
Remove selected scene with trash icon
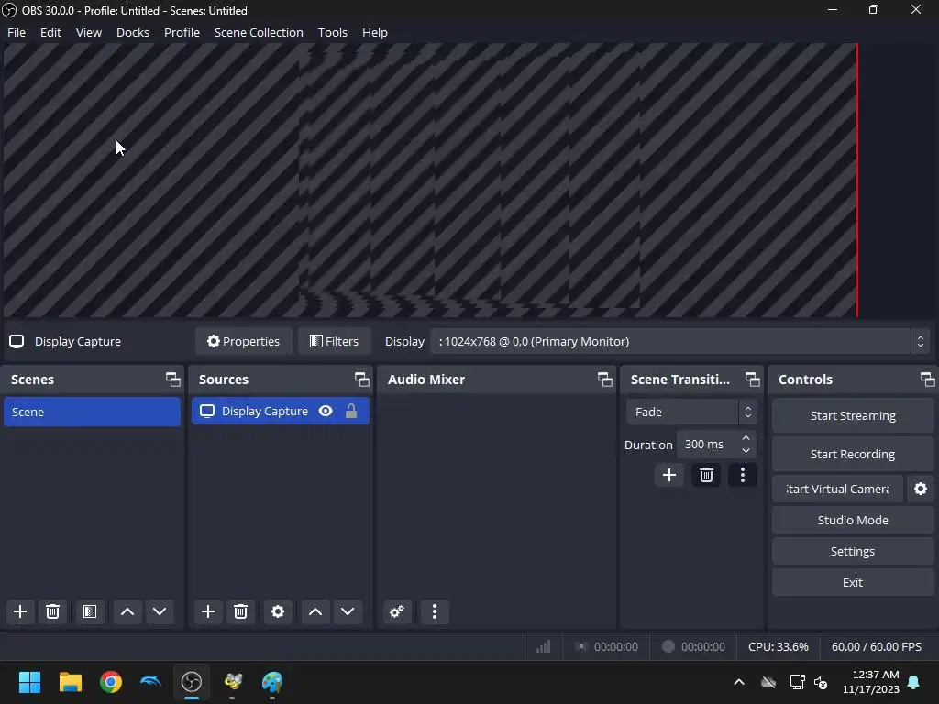pos(52,611)
